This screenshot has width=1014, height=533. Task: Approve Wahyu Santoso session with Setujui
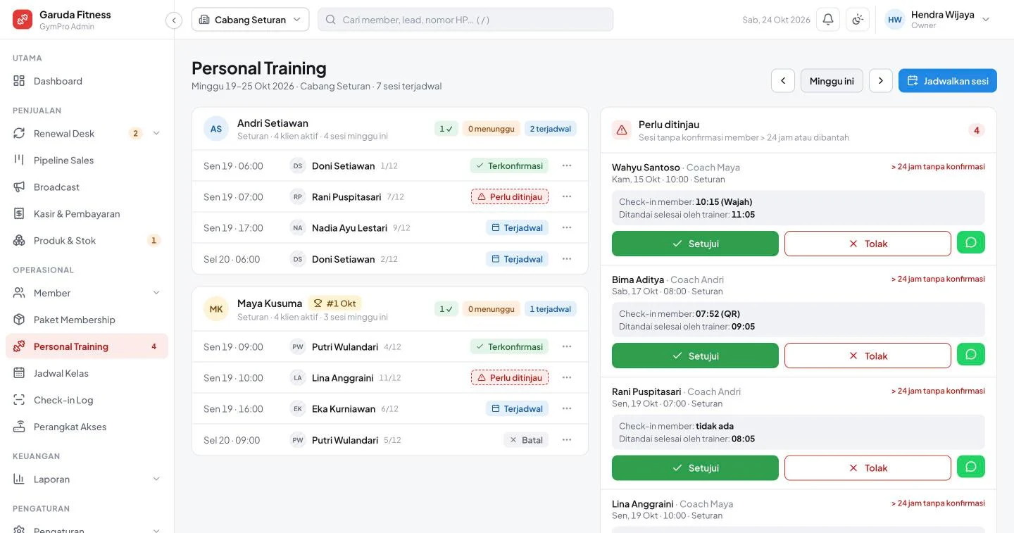click(x=695, y=244)
